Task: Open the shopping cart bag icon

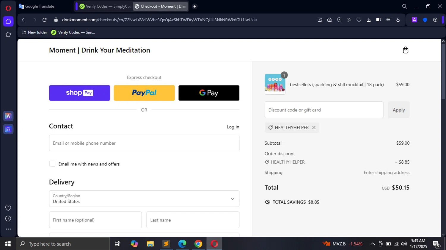Action: click(406, 50)
